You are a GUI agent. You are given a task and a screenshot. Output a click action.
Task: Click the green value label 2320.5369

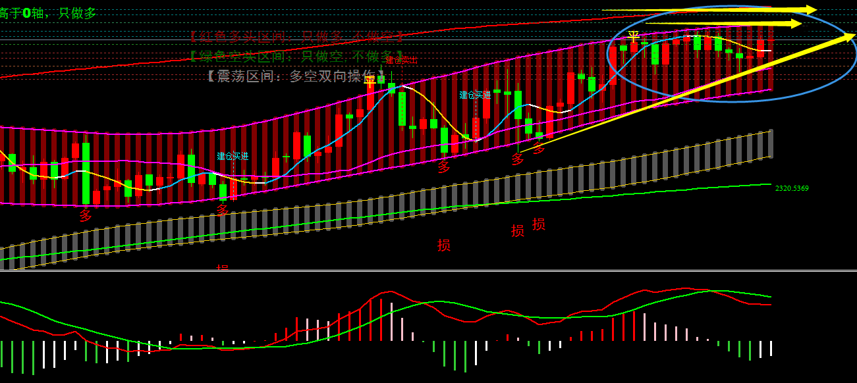click(792, 188)
